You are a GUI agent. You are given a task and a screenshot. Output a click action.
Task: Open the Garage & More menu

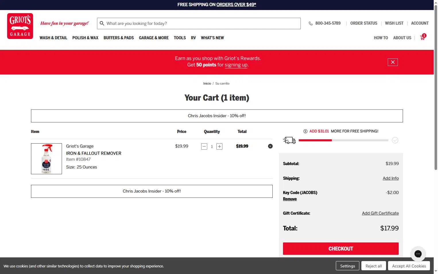154,38
